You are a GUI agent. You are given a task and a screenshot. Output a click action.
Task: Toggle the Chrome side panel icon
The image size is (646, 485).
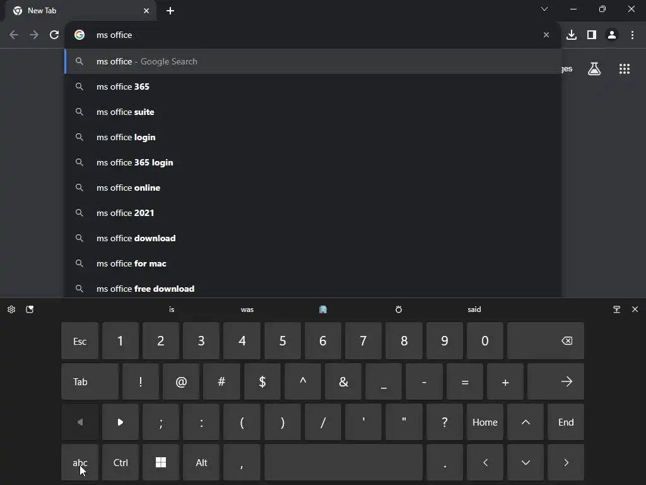tap(592, 35)
